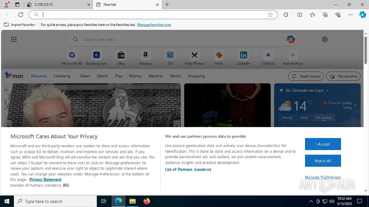Image resolution: width=369 pixels, height=207 pixels.
Task: Switch weather card to Daily
Action: [x=304, y=117]
